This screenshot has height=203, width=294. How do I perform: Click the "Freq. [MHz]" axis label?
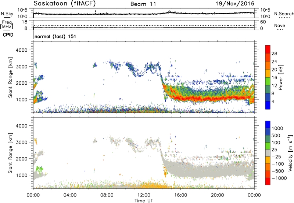tap(7, 25)
